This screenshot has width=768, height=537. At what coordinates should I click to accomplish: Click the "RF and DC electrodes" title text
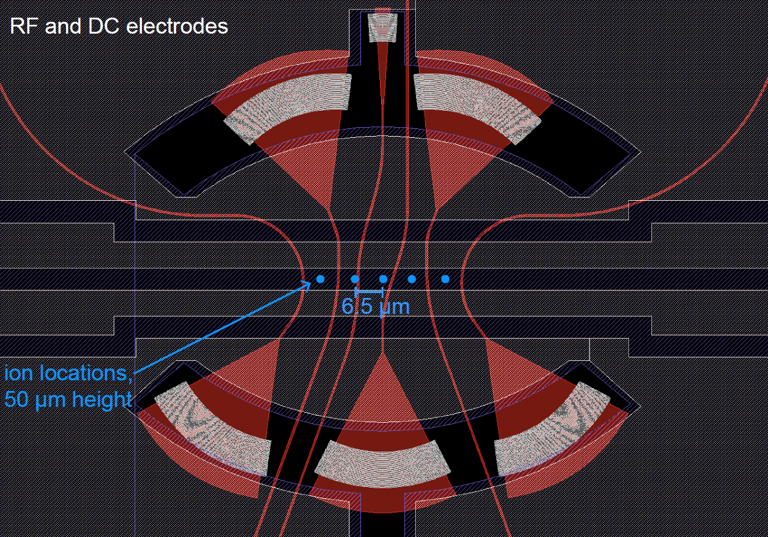click(119, 26)
